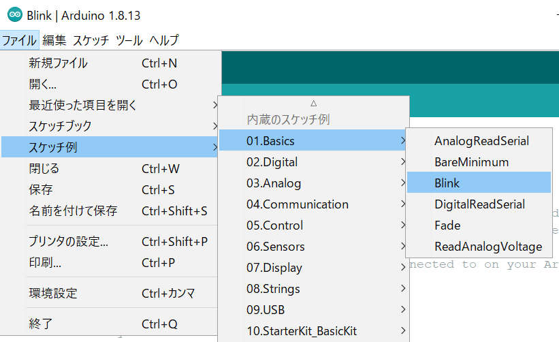Open BareMinimum example sketch

(479, 162)
